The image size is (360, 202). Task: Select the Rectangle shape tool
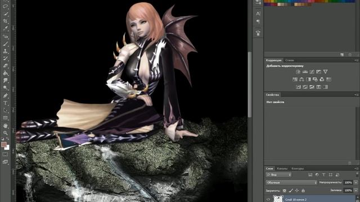point(5,118)
